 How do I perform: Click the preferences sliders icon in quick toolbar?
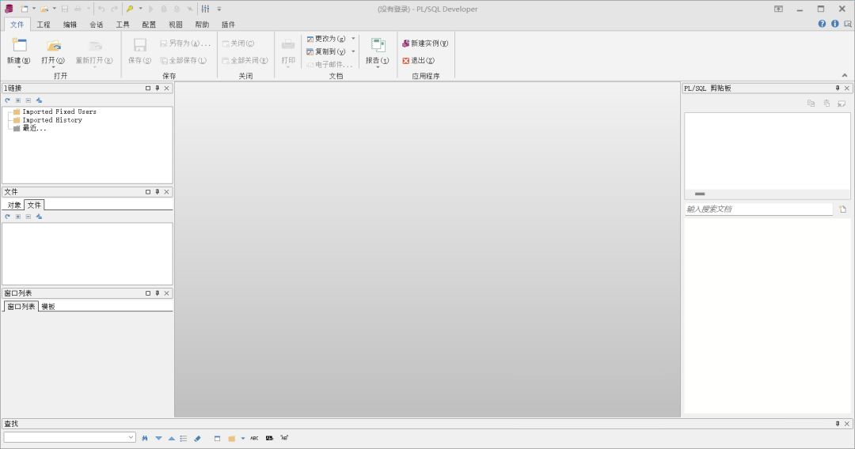206,9
